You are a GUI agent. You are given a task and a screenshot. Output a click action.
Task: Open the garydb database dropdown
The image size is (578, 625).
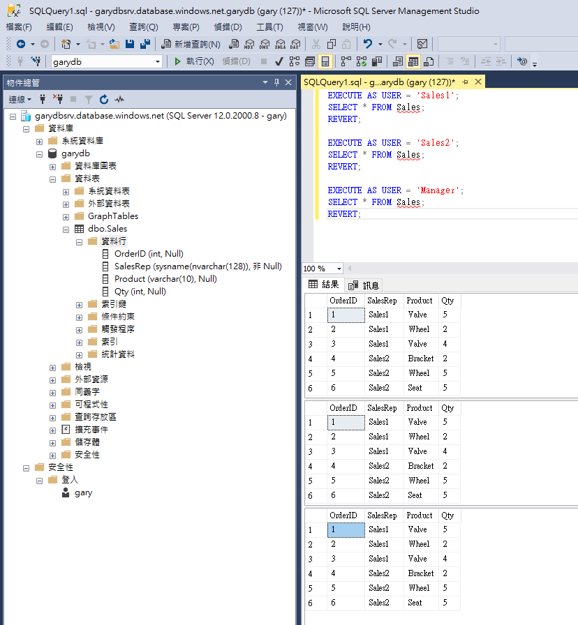tap(158, 62)
